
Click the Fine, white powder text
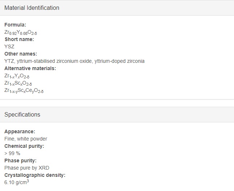[x=26, y=139]
